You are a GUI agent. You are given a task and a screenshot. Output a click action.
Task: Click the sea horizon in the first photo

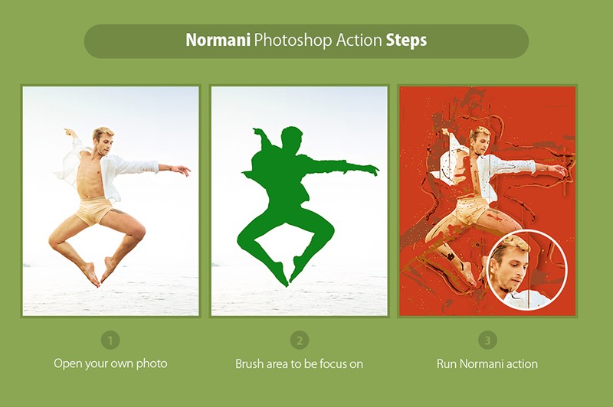(x=110, y=266)
